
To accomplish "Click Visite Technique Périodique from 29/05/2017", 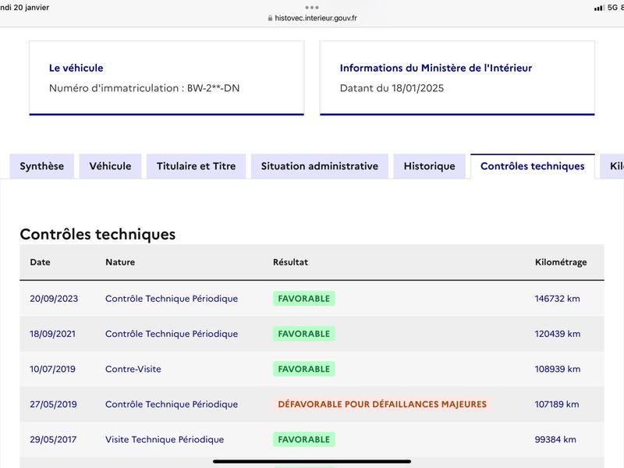I will 165,439.
